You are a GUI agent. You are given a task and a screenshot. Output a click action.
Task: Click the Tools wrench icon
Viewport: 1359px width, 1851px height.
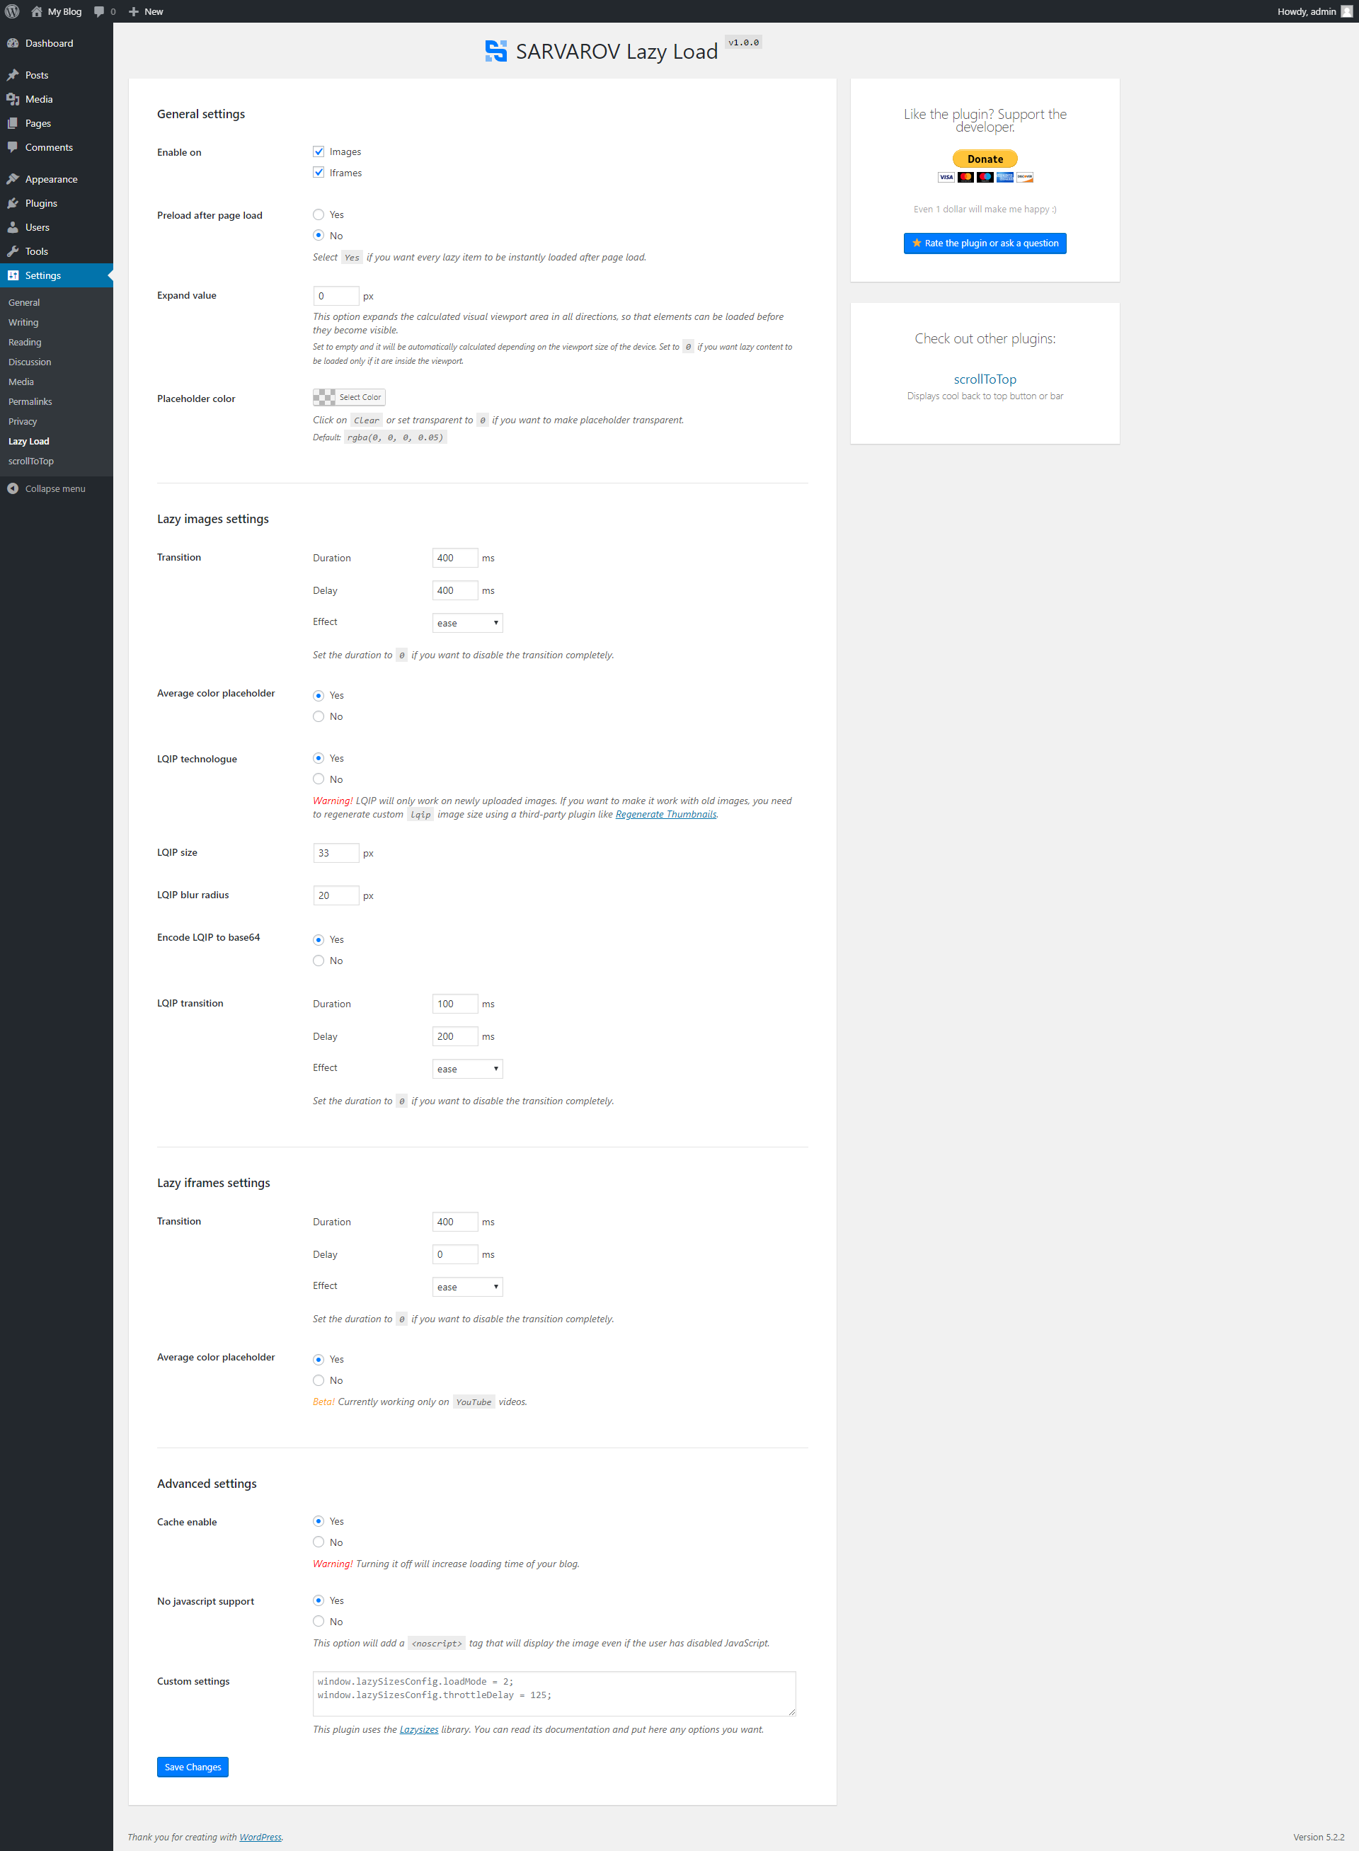[13, 252]
